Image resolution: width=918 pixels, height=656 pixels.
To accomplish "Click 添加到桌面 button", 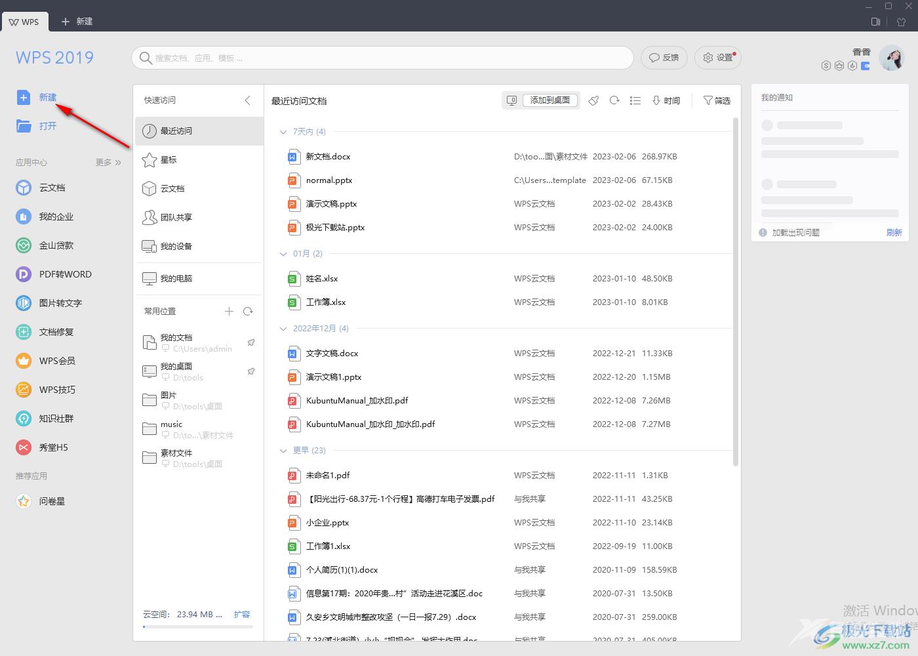I will click(550, 100).
